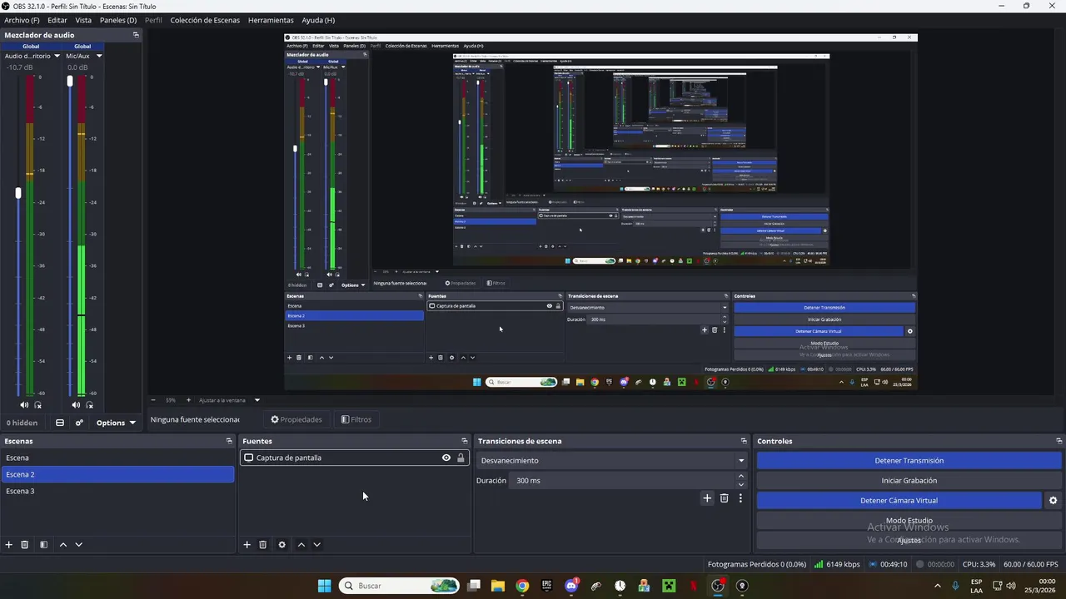Screen dimensions: 1066x599
Task: Open Windows Start menu
Action: tap(324, 586)
